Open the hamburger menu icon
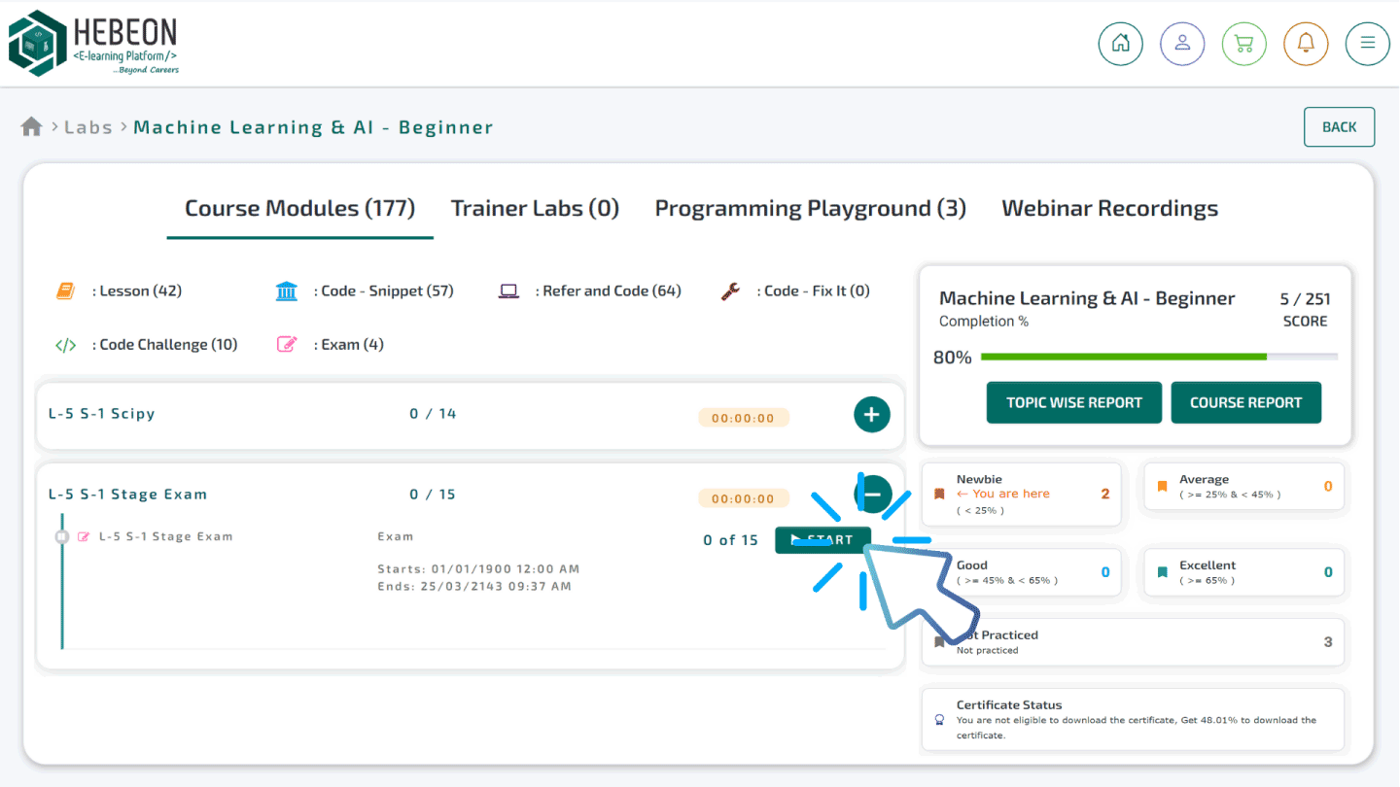 (x=1367, y=44)
